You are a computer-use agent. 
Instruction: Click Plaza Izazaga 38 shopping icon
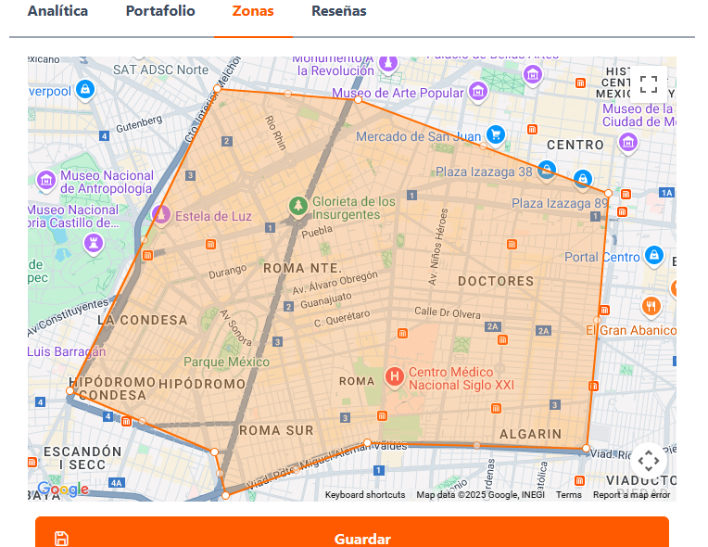(x=547, y=171)
